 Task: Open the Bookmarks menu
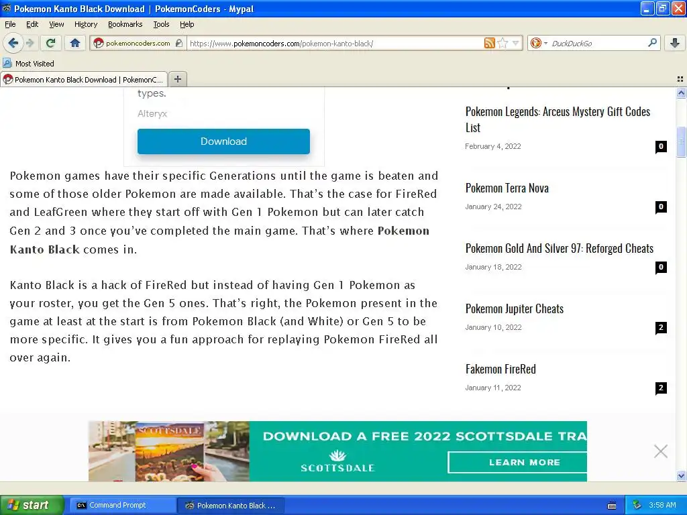(x=125, y=24)
